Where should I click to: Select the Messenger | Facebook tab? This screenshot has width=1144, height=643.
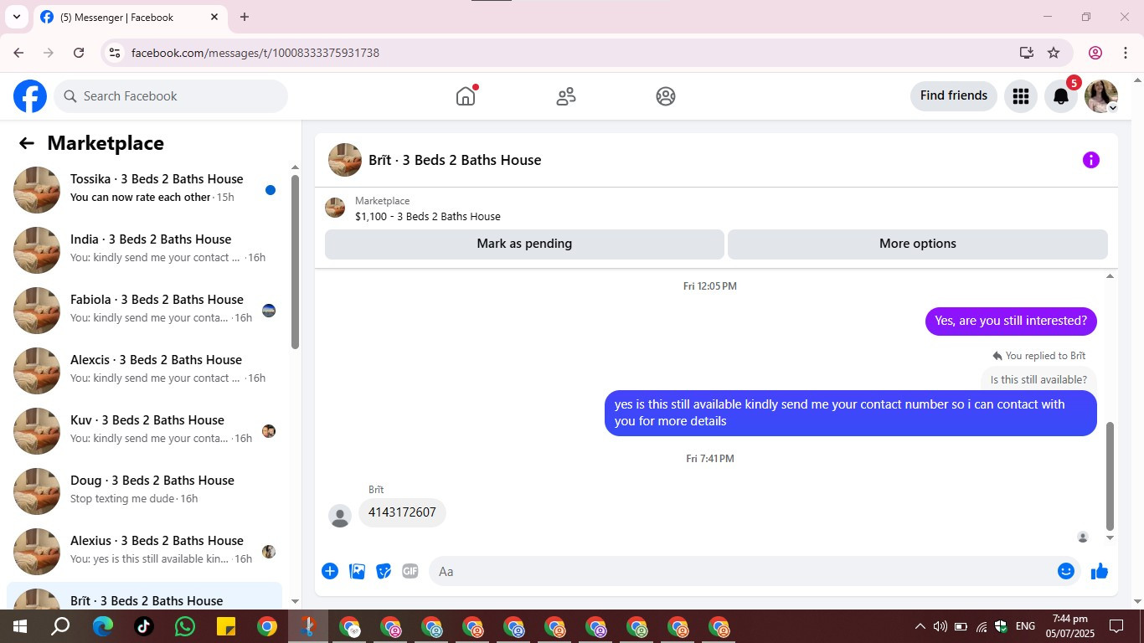(129, 17)
